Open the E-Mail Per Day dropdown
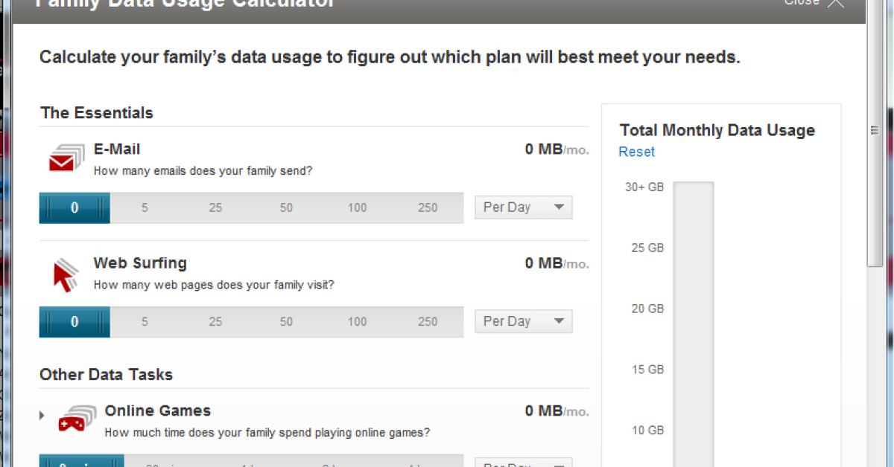The image size is (894, 467). (x=523, y=207)
